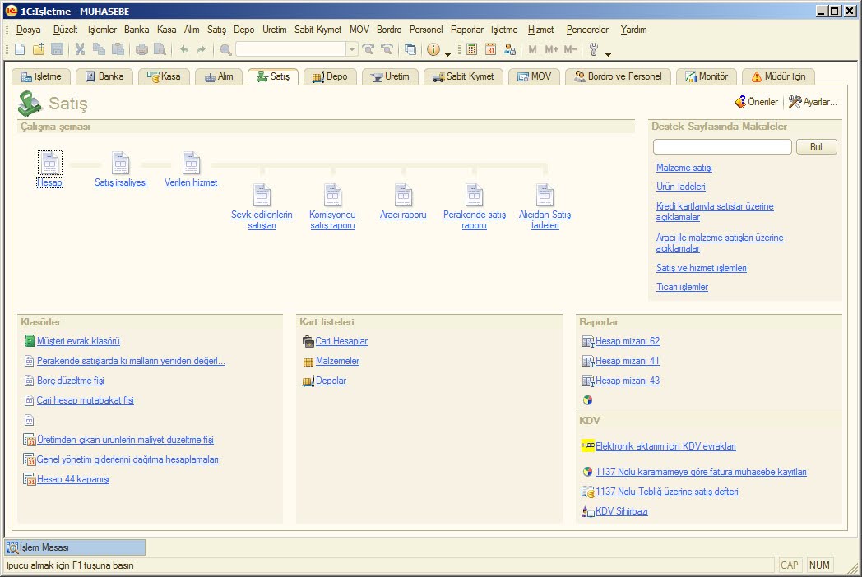Open the Öneriler link
862x577 pixels.
[757, 102]
